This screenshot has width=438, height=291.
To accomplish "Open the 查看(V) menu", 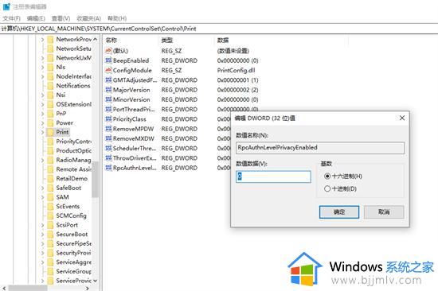I will click(x=61, y=18).
